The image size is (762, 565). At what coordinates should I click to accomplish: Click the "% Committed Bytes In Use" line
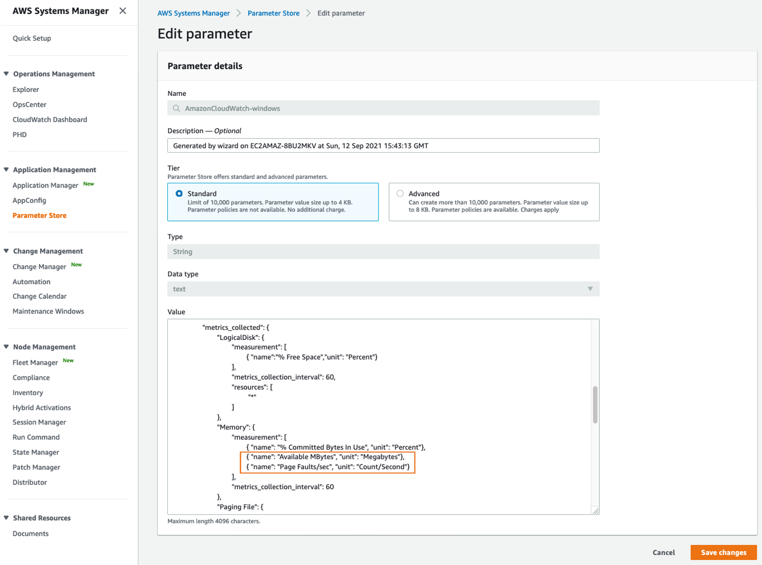[336, 447]
